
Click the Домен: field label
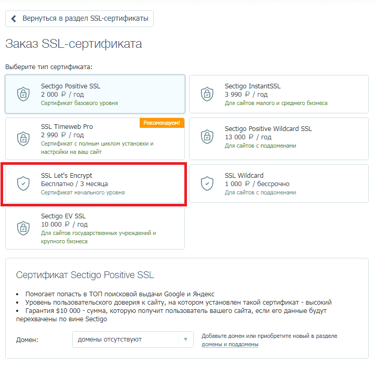point(27,340)
